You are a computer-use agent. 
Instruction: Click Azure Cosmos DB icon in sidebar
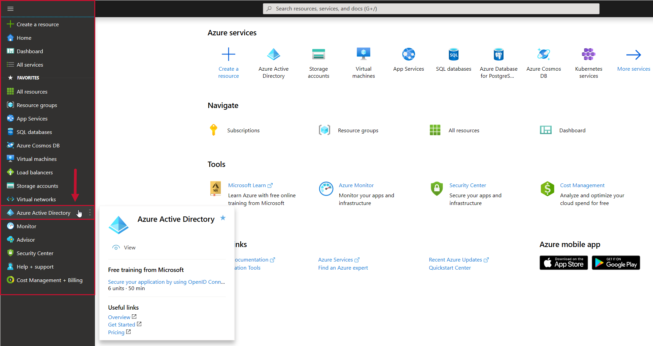10,145
